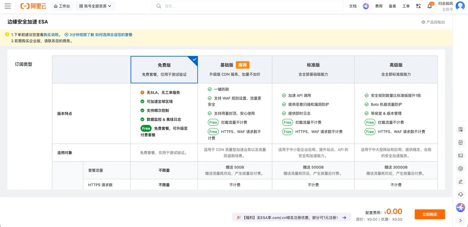Click the orange warning icon beside 无SLA

pos(142,92)
